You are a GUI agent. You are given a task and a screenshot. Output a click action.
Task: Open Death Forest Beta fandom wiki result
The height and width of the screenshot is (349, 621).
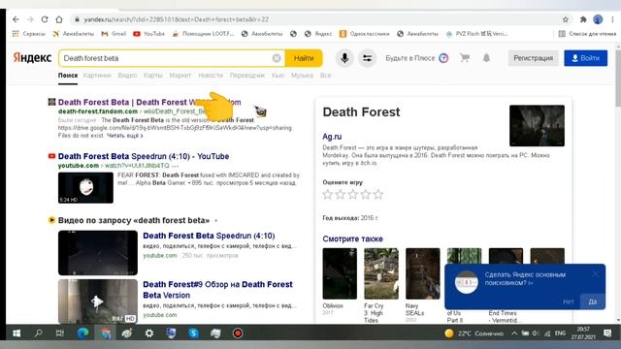149,102
